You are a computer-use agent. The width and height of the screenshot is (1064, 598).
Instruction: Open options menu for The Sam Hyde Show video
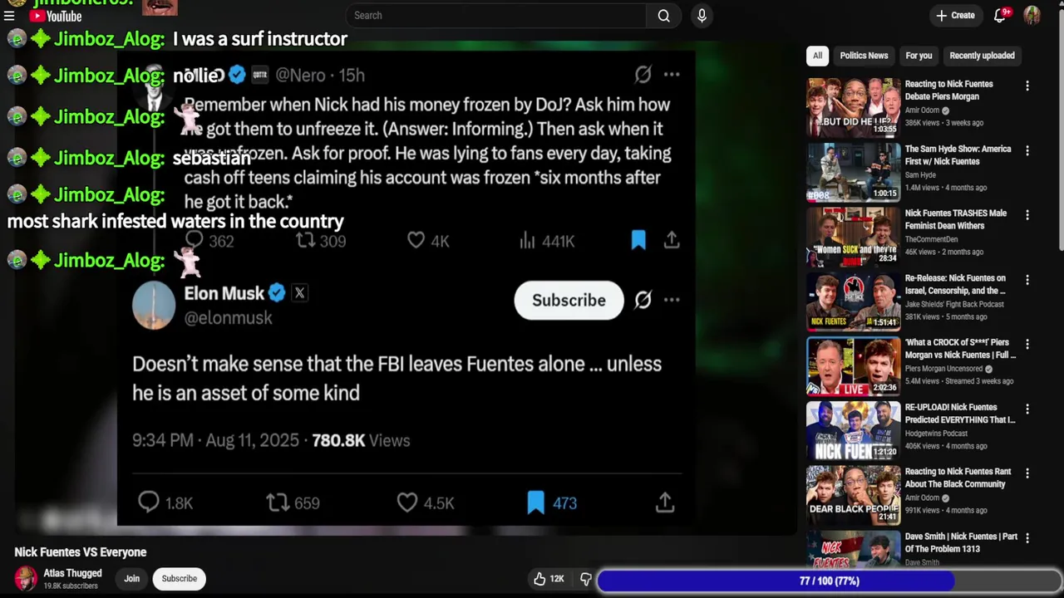click(1027, 150)
